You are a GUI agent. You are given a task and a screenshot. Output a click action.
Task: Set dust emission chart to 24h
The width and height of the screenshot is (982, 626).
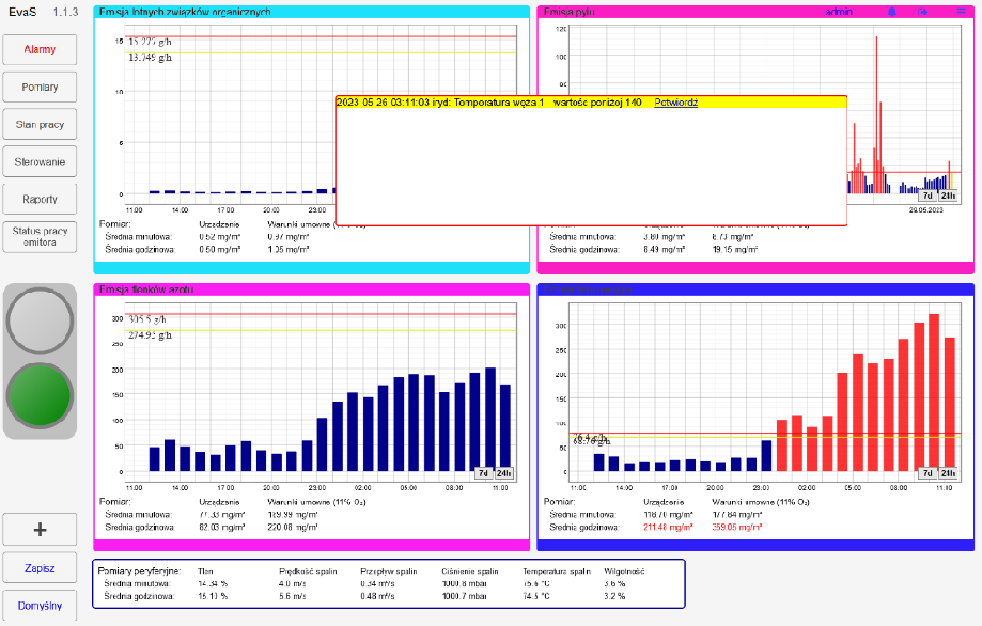[948, 195]
